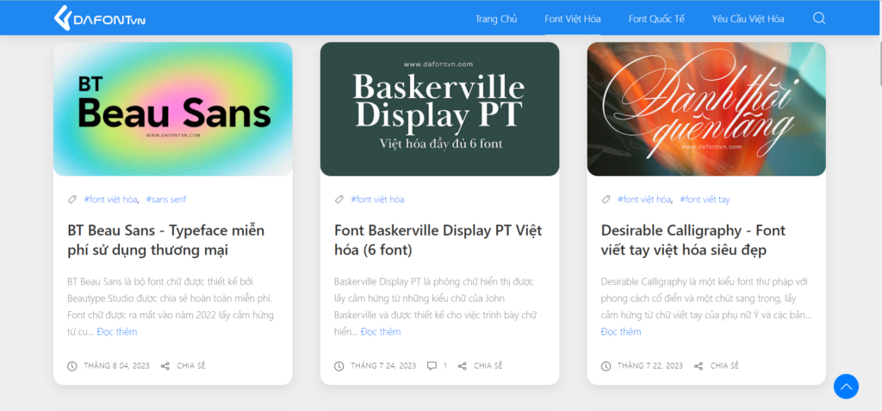Click clock icon beside THÁNG 7 24, 2023
The image size is (882, 411).
[339, 366]
